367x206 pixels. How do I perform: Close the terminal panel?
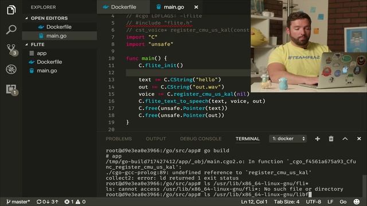tap(359, 138)
